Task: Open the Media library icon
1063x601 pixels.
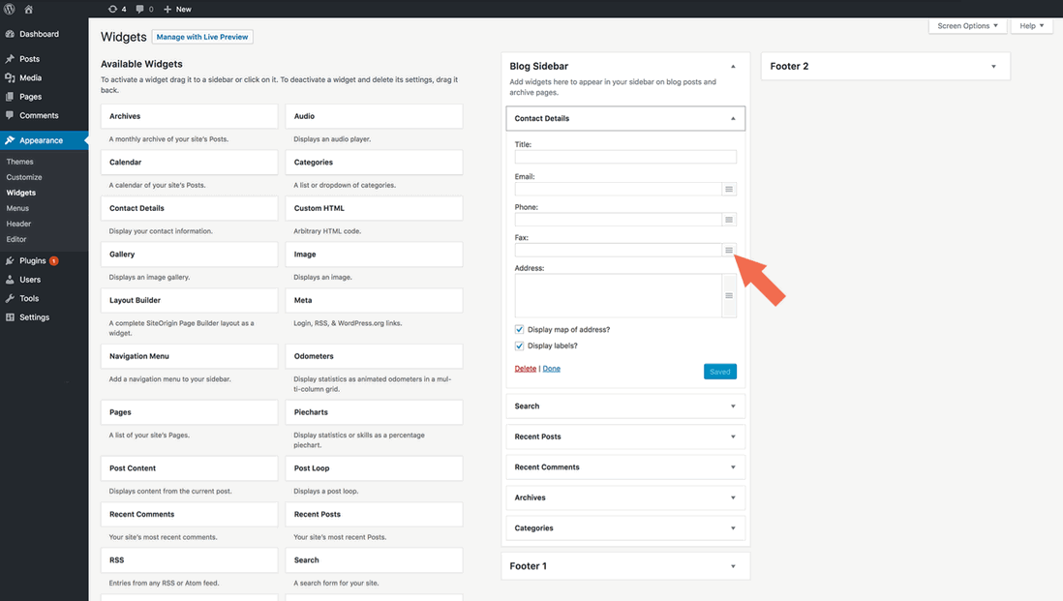Action: (x=10, y=77)
